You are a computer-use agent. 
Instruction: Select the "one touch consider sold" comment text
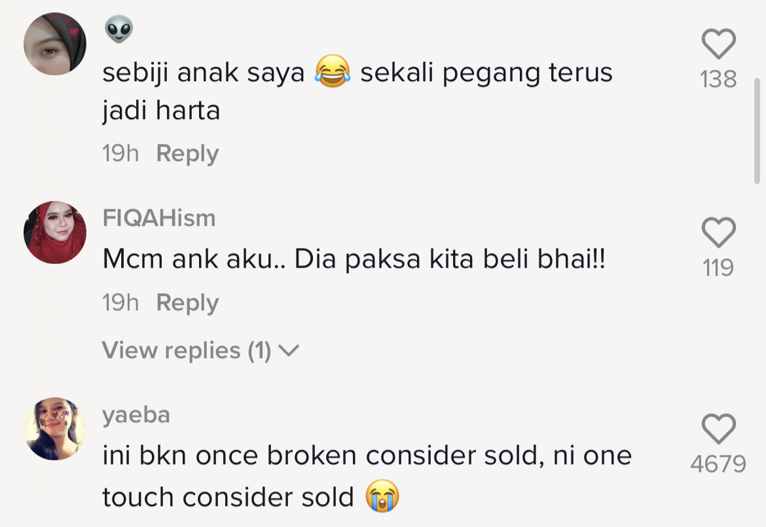(367, 477)
